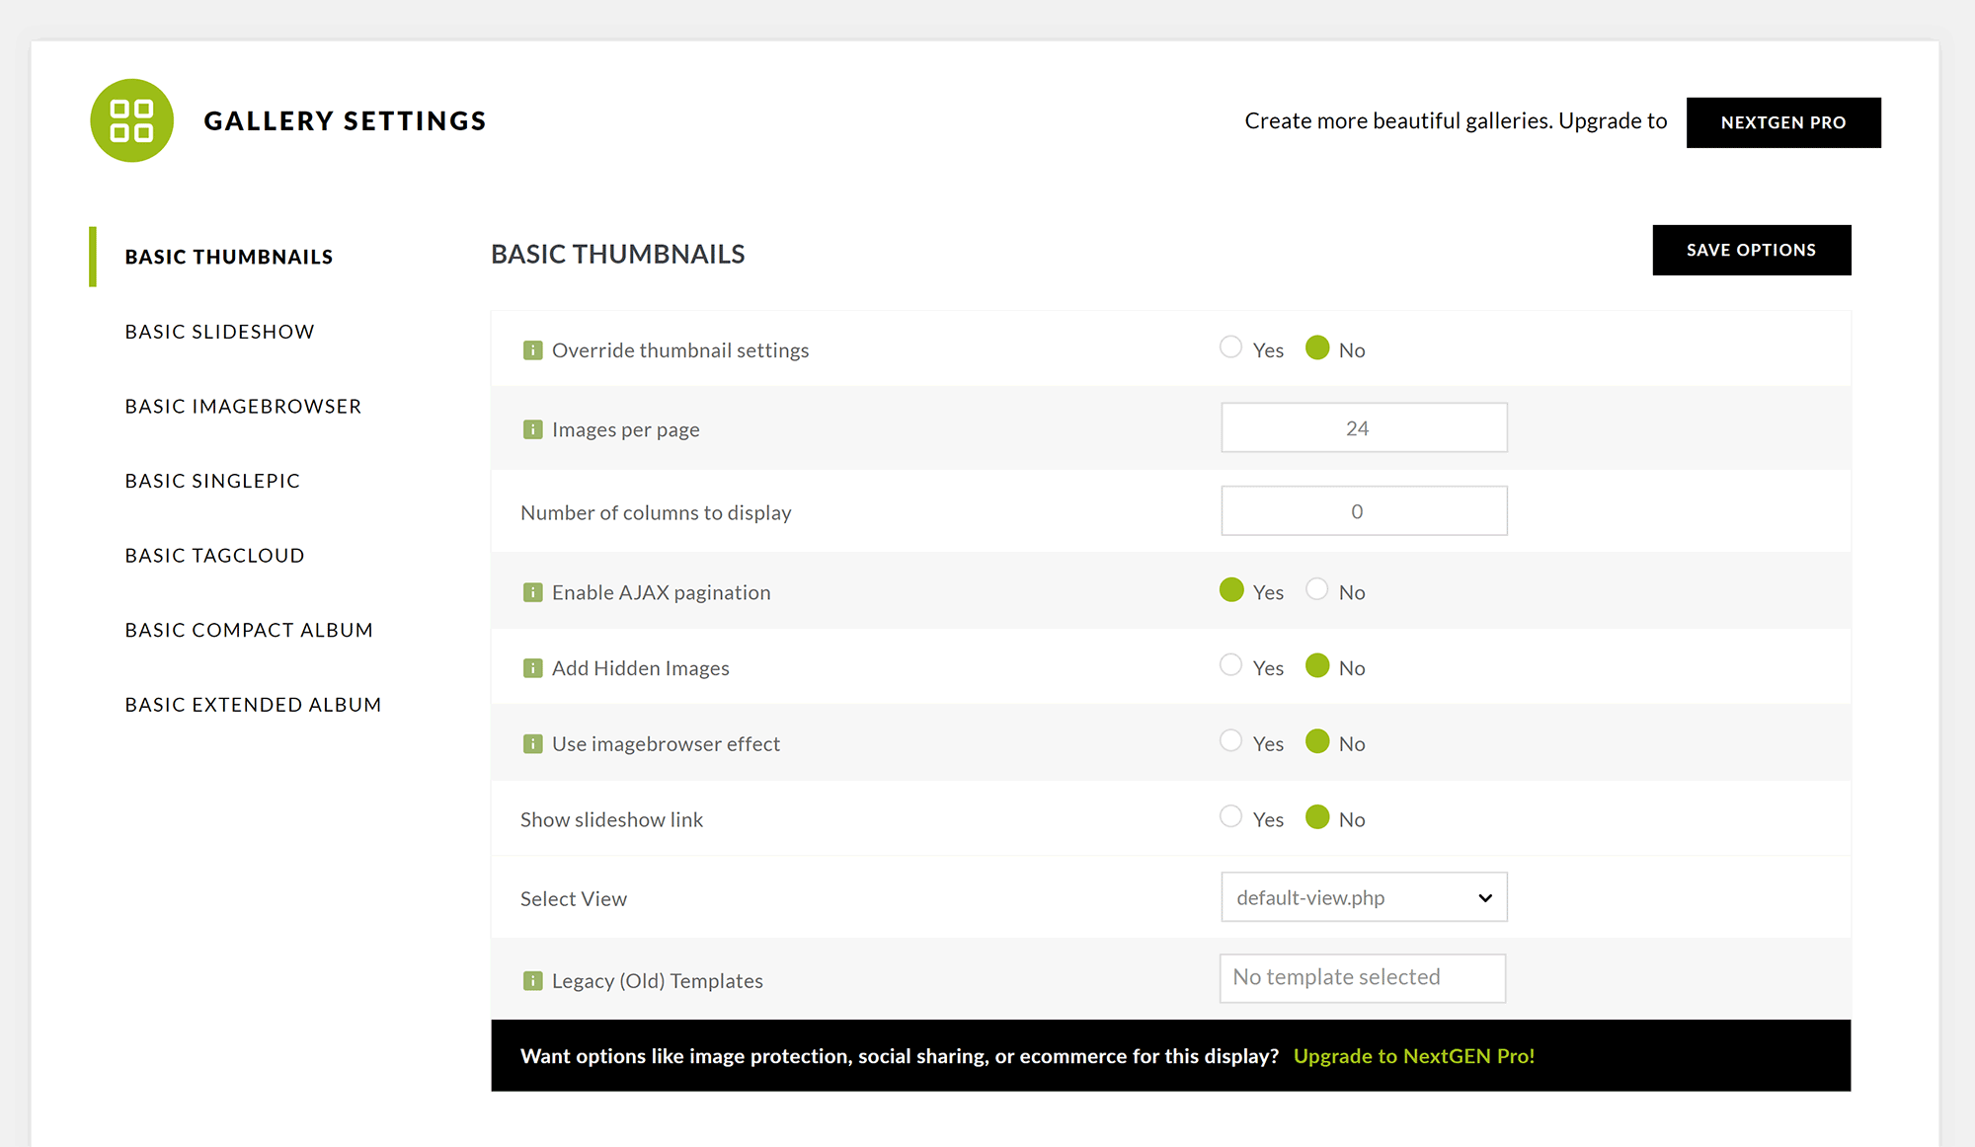Select No for Use imagebrowser effect
This screenshot has width=1975, height=1147.
pos(1317,740)
